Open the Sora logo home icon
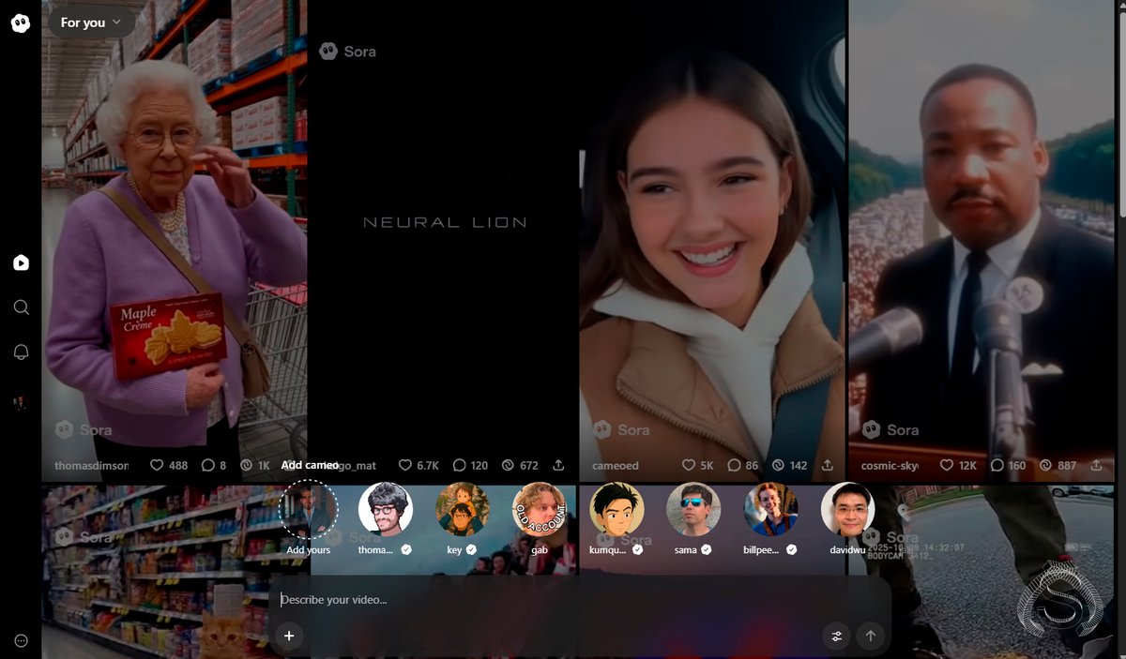1126x659 pixels. (x=21, y=23)
